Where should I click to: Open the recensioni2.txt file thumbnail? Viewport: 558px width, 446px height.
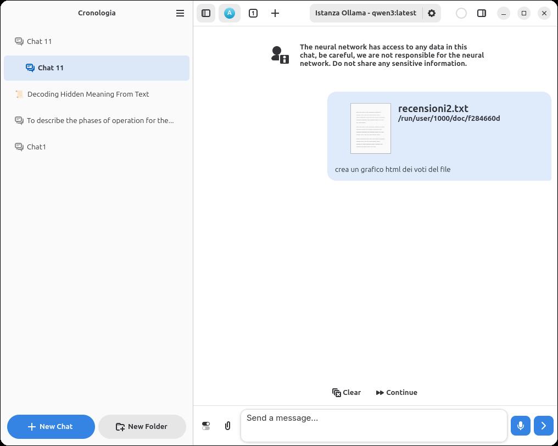pyautogui.click(x=371, y=129)
